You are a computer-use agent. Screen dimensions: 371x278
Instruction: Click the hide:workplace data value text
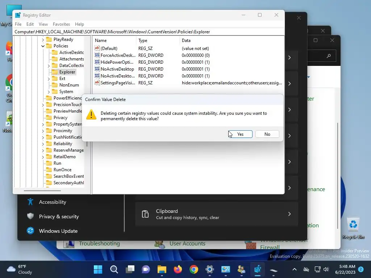click(x=232, y=83)
